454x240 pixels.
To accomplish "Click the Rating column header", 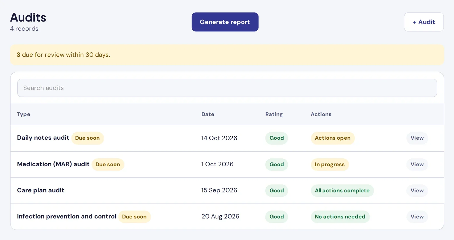I will tap(274, 114).
